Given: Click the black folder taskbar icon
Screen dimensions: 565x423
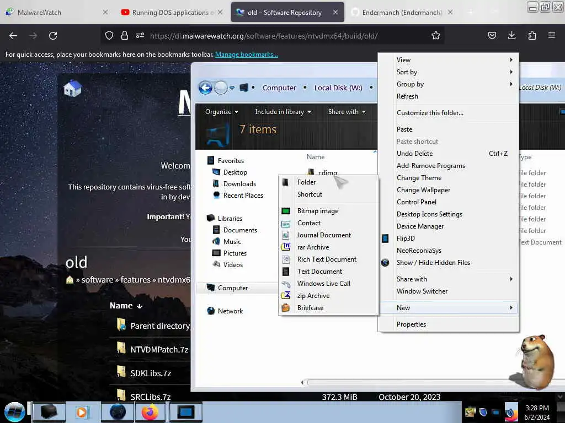Looking at the screenshot, I should tap(49, 412).
